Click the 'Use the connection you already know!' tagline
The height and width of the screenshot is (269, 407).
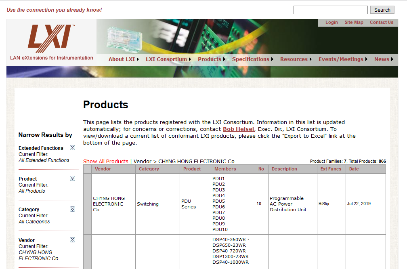[54, 10]
